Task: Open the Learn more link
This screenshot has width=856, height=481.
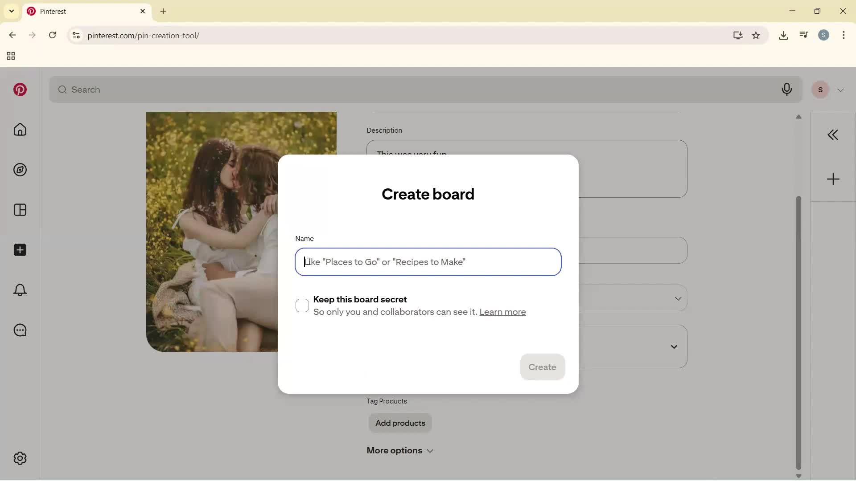Action: (503, 312)
